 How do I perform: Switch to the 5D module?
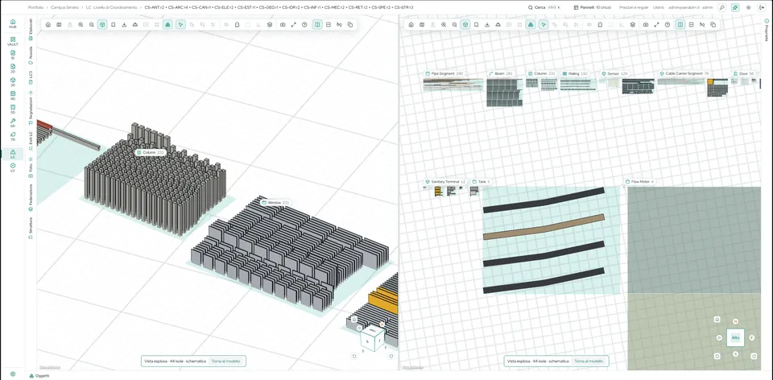coord(13,109)
